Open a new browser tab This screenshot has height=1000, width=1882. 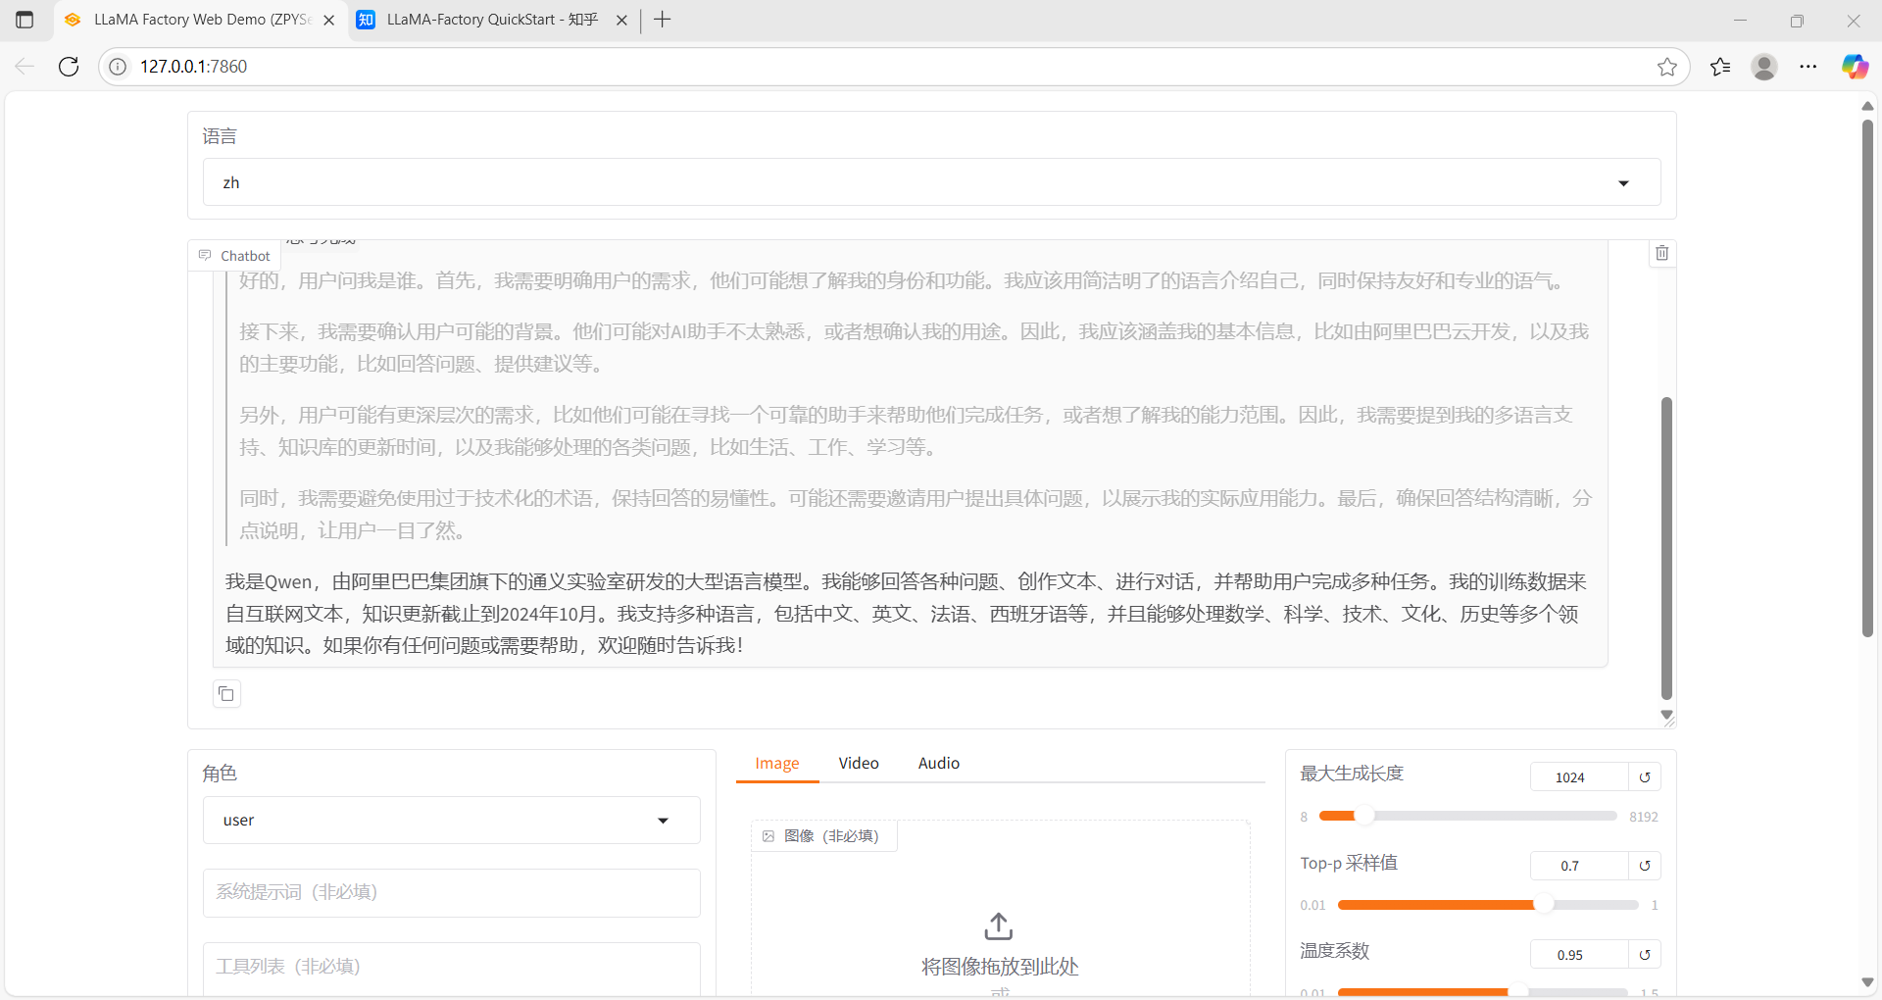[x=663, y=20]
